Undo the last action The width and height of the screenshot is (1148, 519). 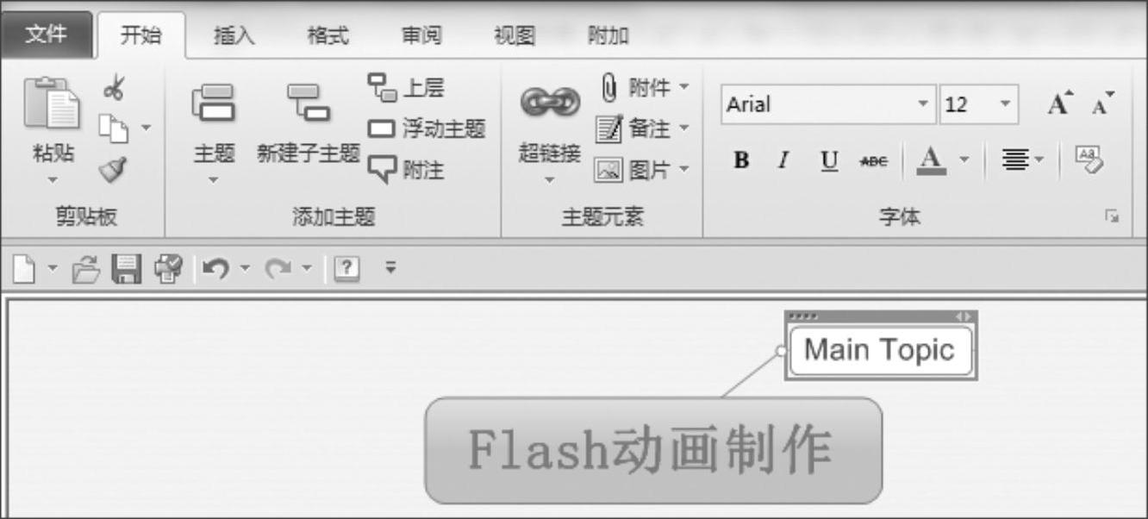tap(215, 269)
